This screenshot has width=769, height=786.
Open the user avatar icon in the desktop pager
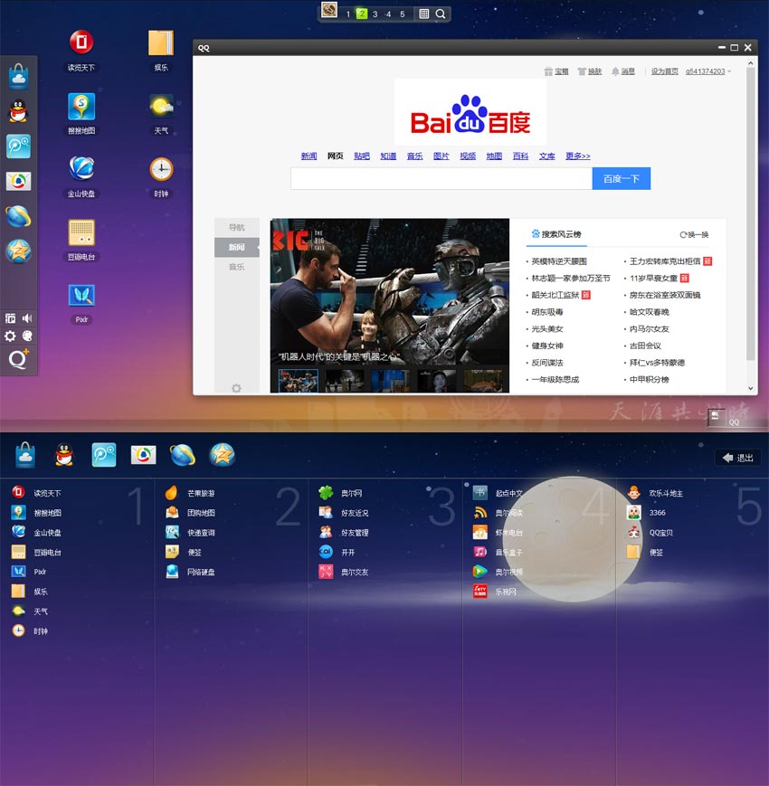tap(329, 10)
